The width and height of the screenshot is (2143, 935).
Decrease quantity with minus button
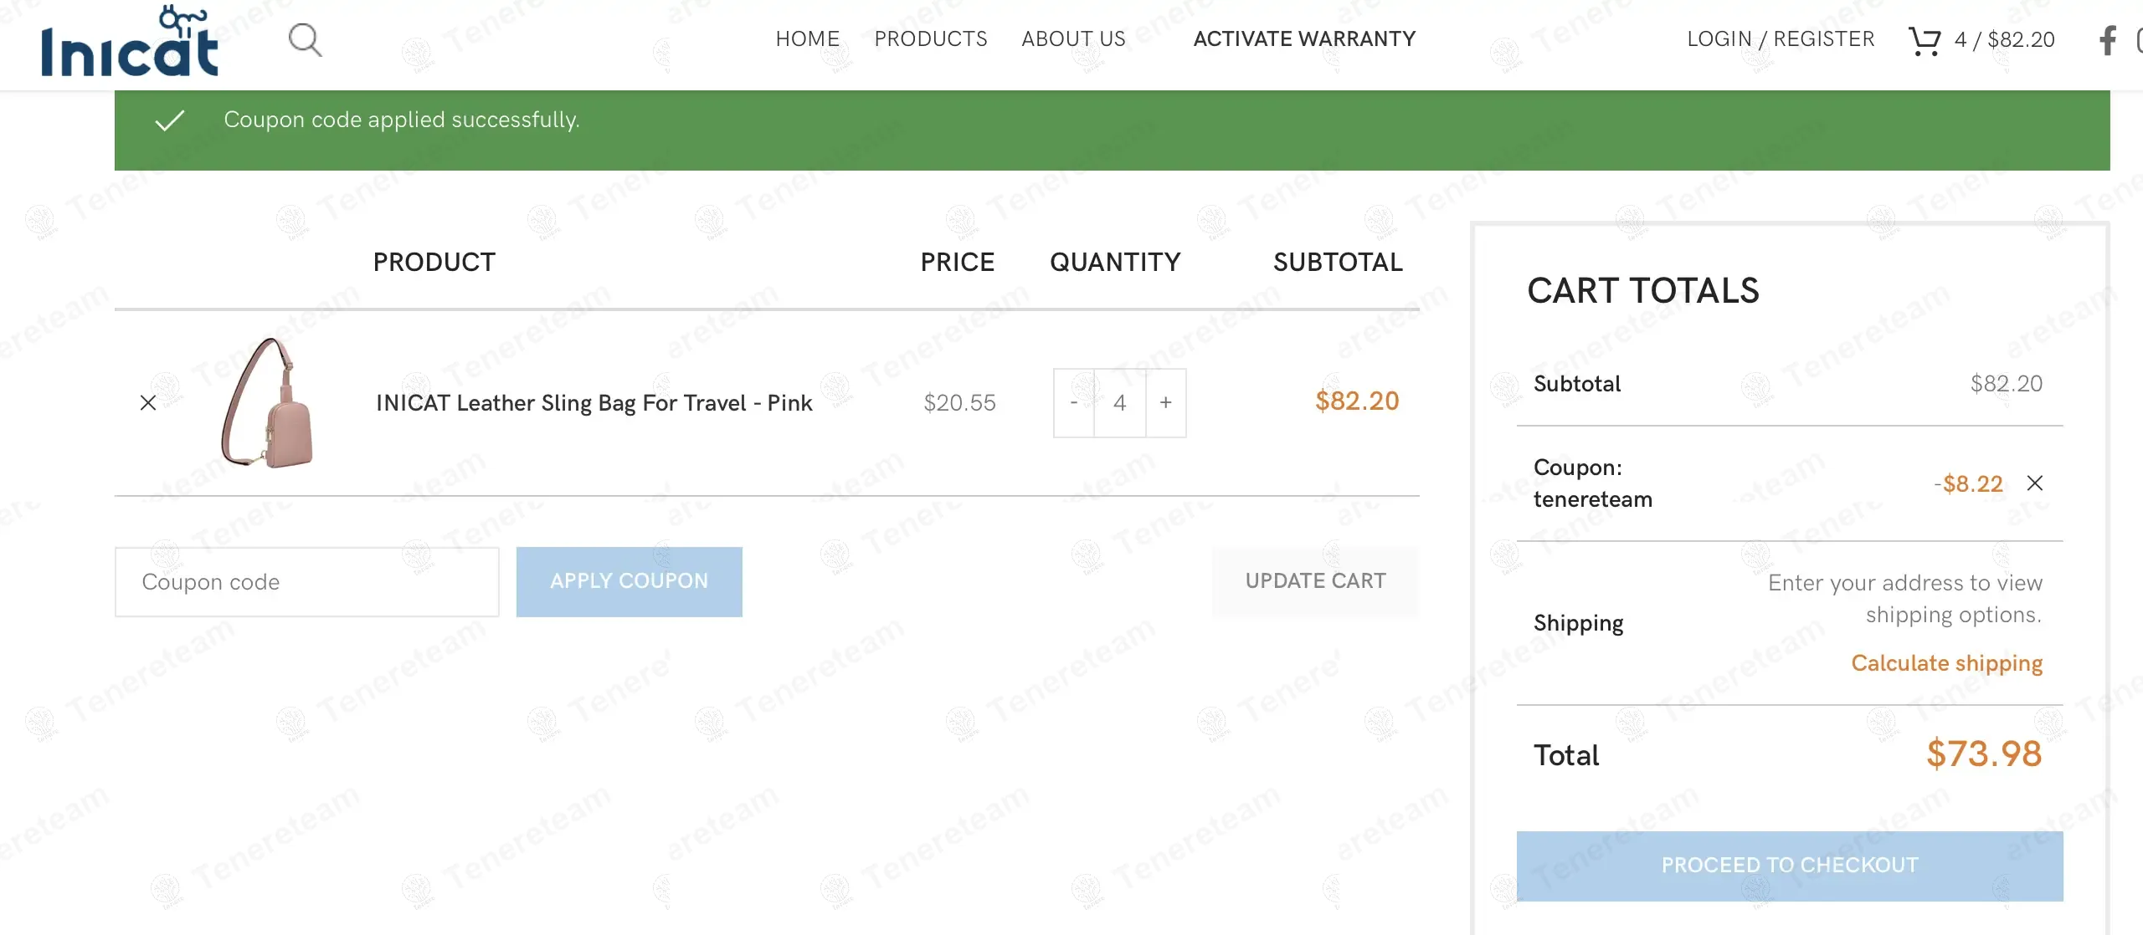pos(1074,403)
